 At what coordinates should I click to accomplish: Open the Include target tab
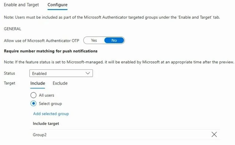(38, 83)
